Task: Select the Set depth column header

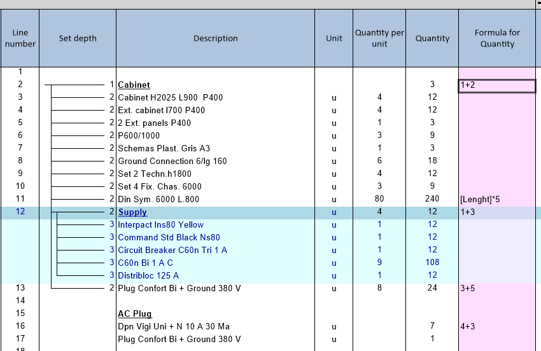Action: 78,38
